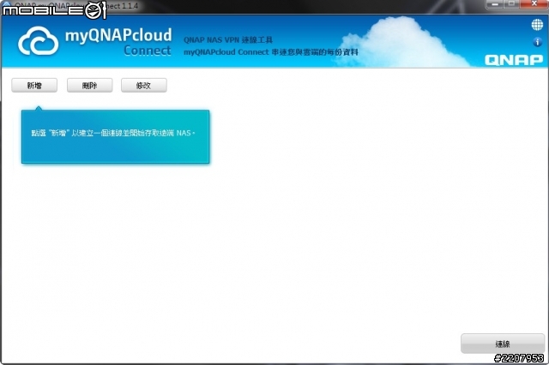Viewport: 549px width, 365px height.
Task: Click the teal hint bubble about 新增
Action: (116, 136)
